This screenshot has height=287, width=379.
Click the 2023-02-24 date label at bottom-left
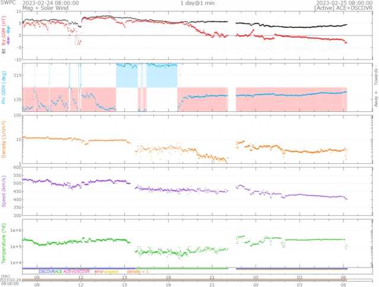11,280
